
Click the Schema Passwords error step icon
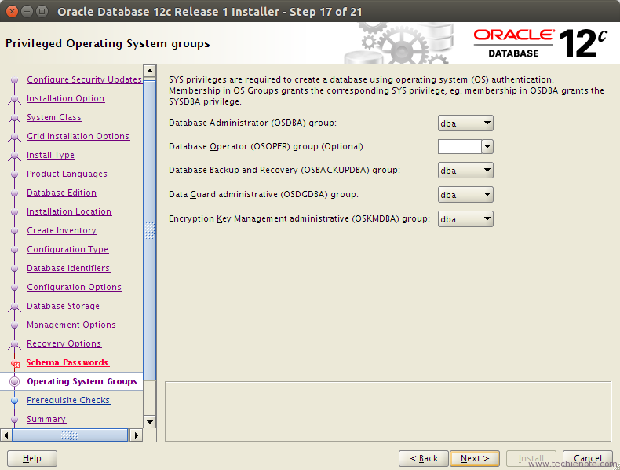click(x=15, y=363)
